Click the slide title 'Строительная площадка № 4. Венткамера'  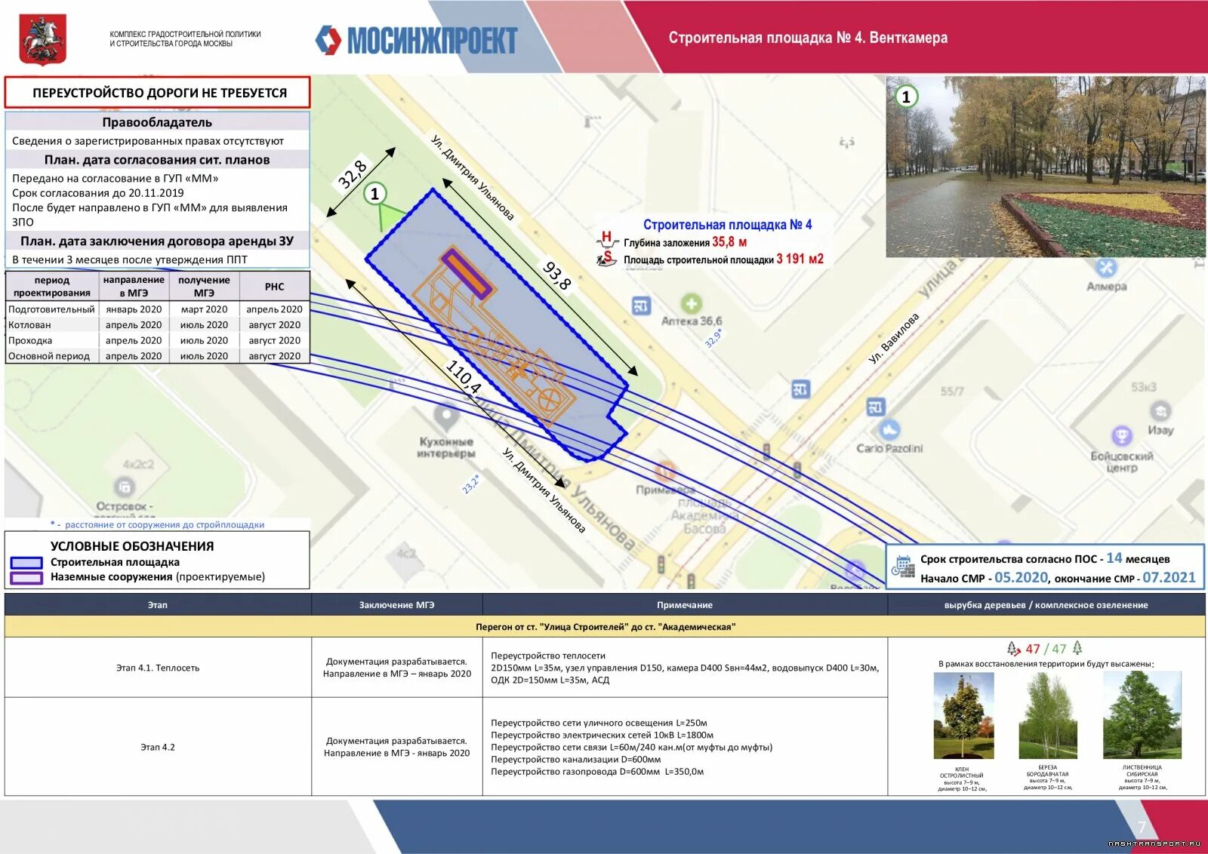[808, 38]
